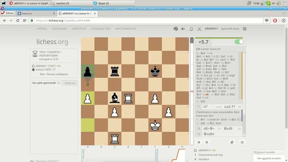Click the clock showing 13:06 in system tray
288x162 pixels.
pyautogui.click(x=256, y=3)
